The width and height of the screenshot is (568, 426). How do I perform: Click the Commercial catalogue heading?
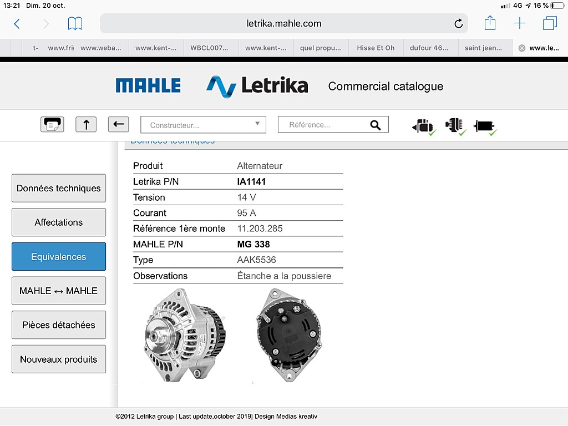[x=386, y=86]
